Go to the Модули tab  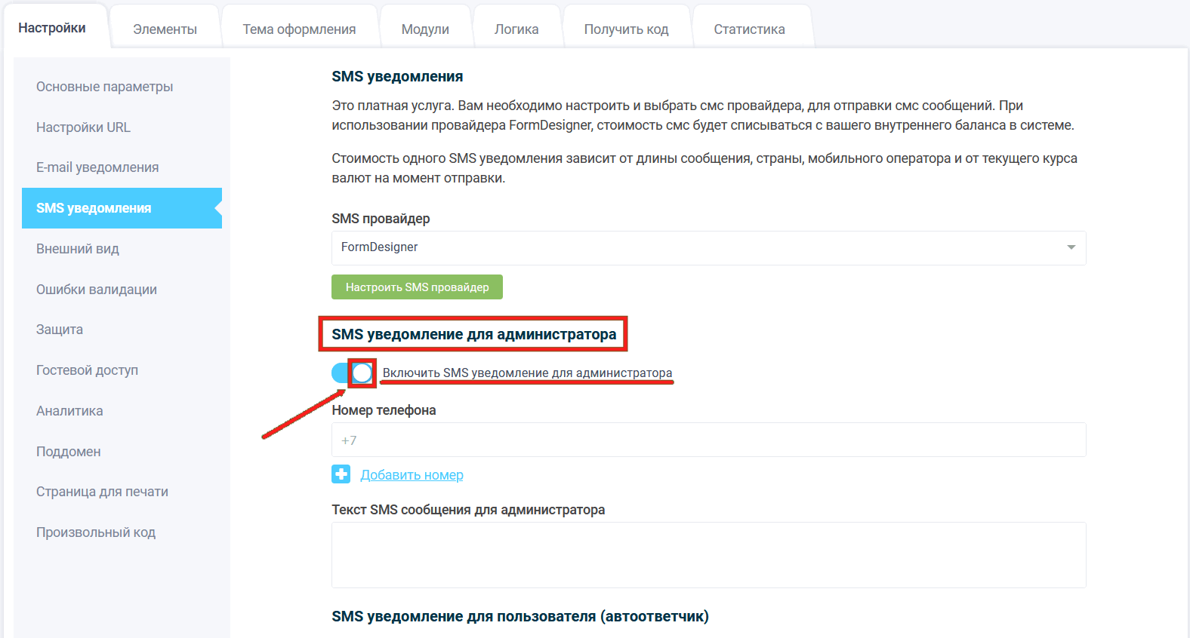tap(425, 29)
